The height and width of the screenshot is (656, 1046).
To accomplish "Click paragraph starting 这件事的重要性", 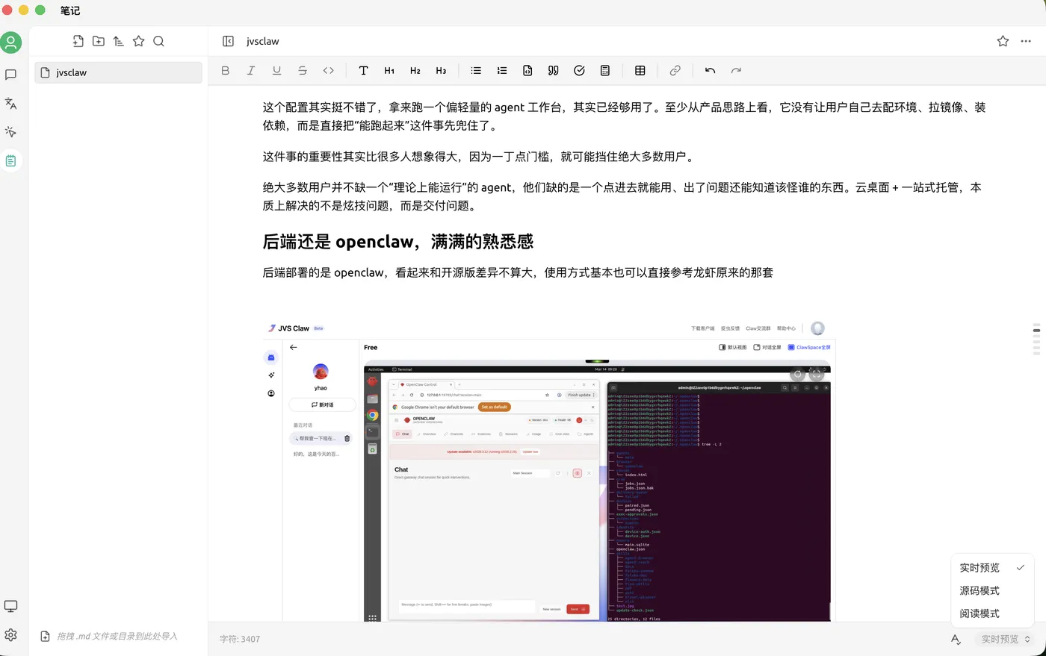I will pos(480,157).
